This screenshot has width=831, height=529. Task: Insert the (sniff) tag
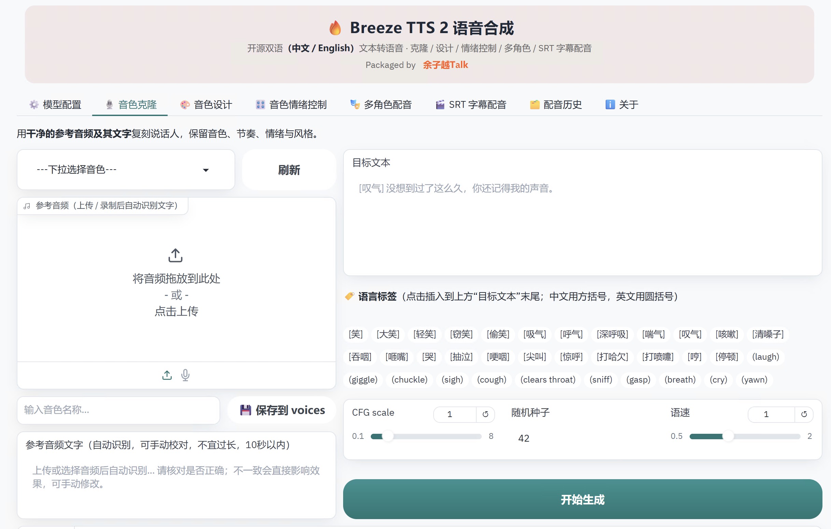pyautogui.click(x=601, y=380)
